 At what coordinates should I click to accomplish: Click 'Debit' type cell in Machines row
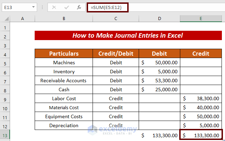tap(116, 63)
